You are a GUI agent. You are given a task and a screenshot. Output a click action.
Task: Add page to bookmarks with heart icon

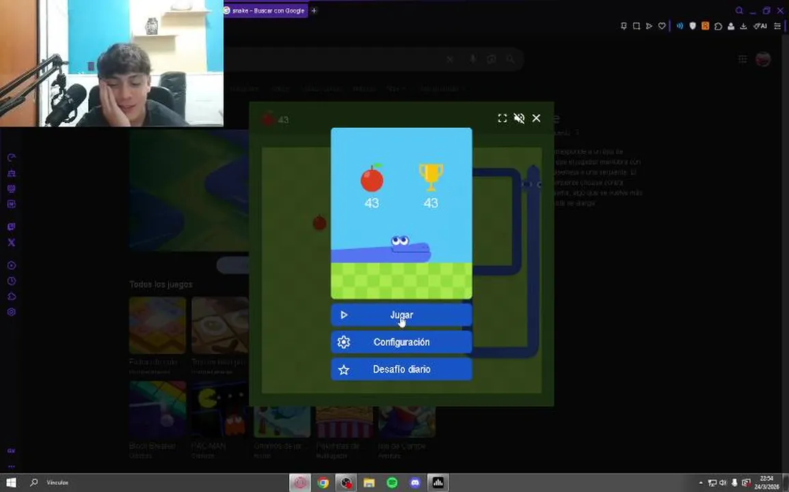coord(663,26)
